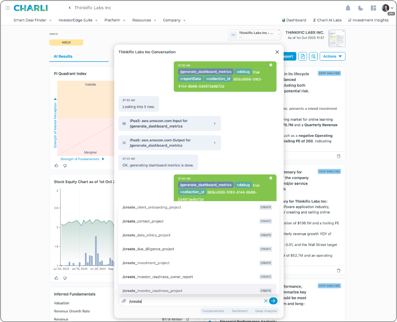
Task: Send the message with arrow button
Action: (273, 301)
